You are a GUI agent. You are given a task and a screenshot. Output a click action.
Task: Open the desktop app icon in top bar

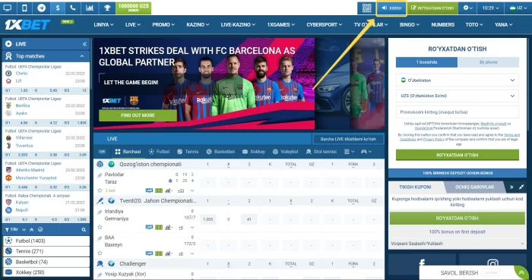point(7,8)
